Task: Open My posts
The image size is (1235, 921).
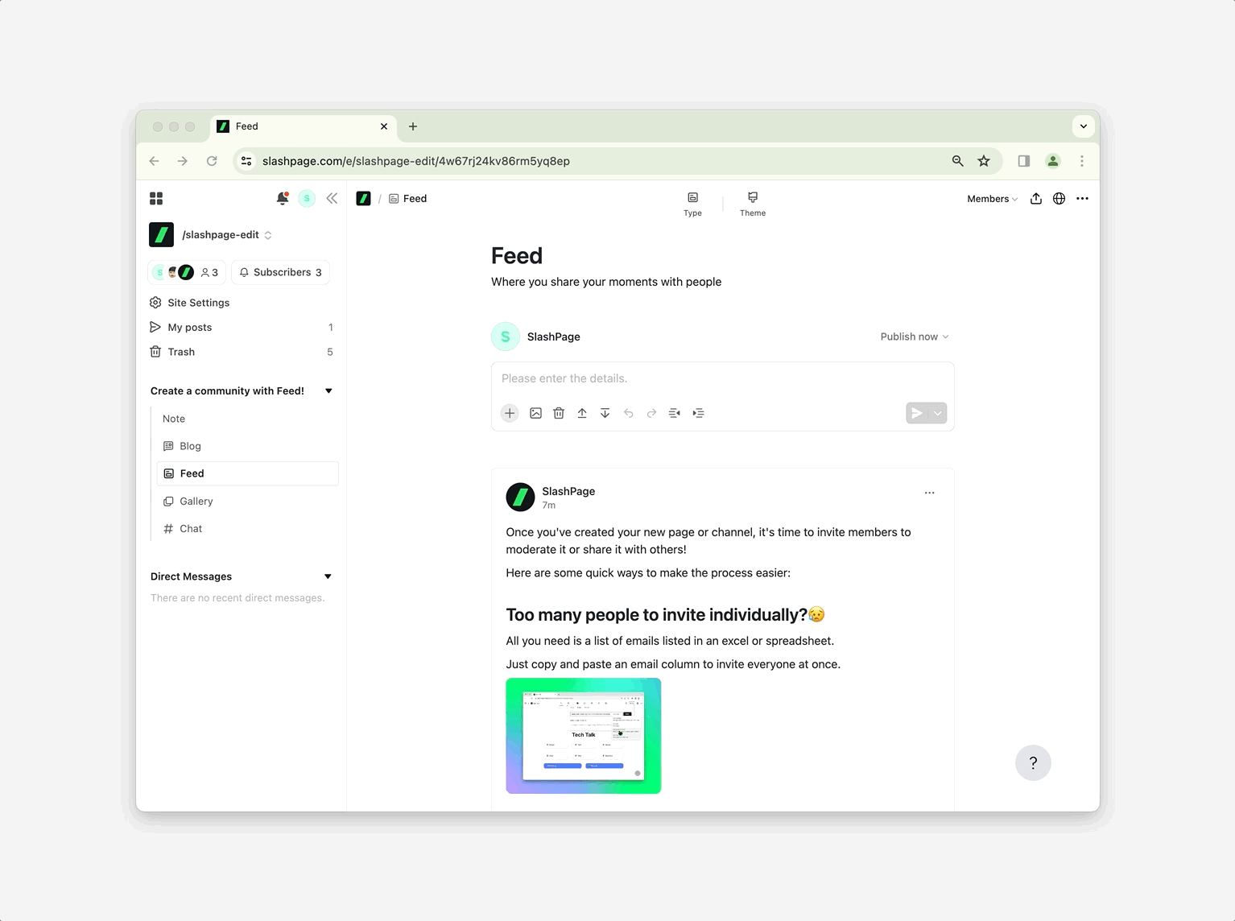Action: pos(241,327)
